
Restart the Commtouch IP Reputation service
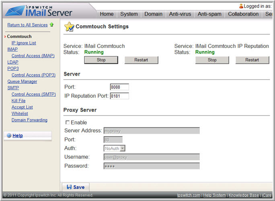(252, 60)
